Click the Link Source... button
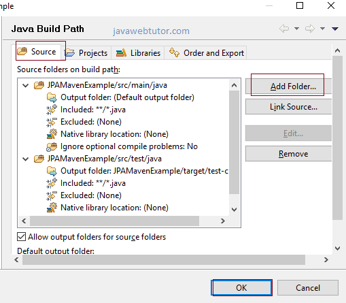The height and width of the screenshot is (303, 346). pyautogui.click(x=288, y=107)
